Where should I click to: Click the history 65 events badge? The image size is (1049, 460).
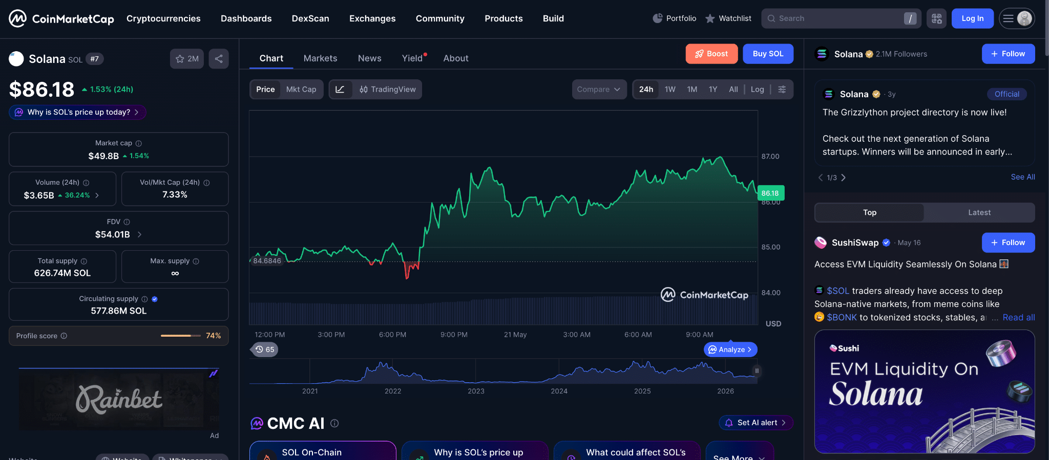[265, 349]
